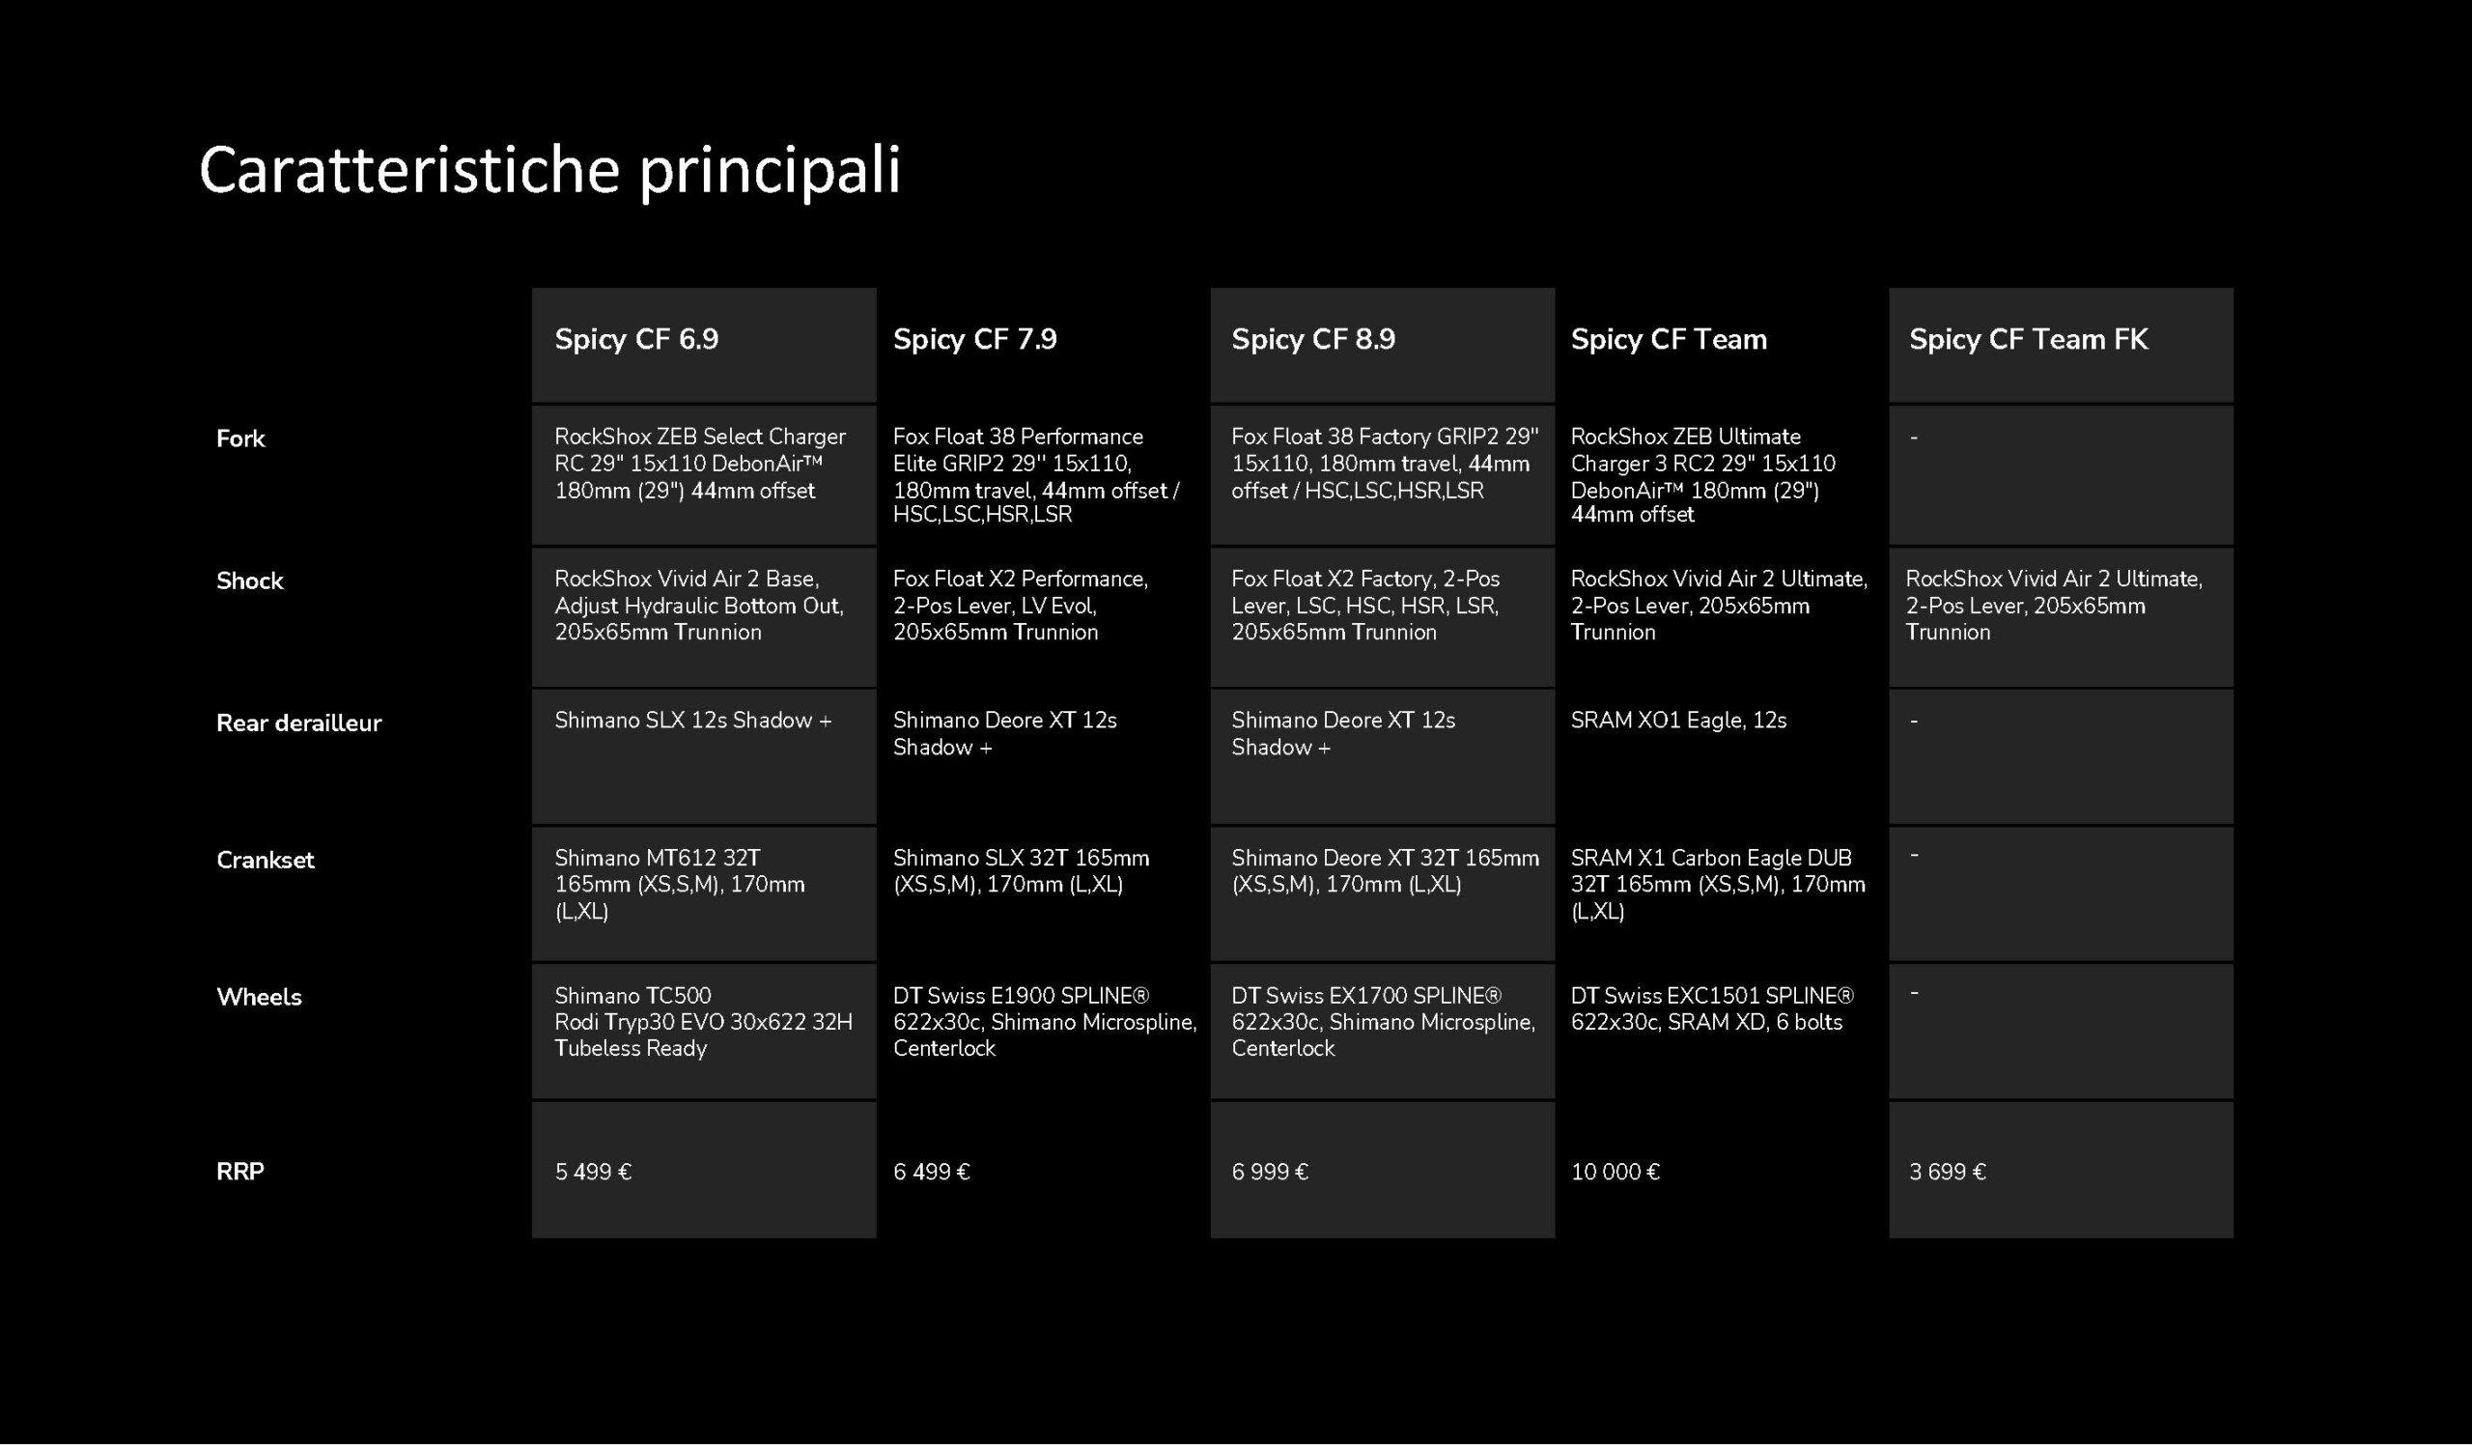2472x1445 pixels.
Task: Click the RRP row label
Action: (240, 1172)
